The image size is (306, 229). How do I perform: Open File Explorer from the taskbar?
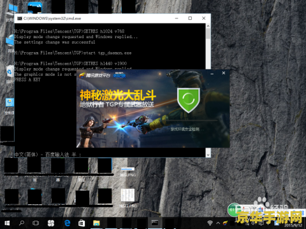click(x=96, y=223)
